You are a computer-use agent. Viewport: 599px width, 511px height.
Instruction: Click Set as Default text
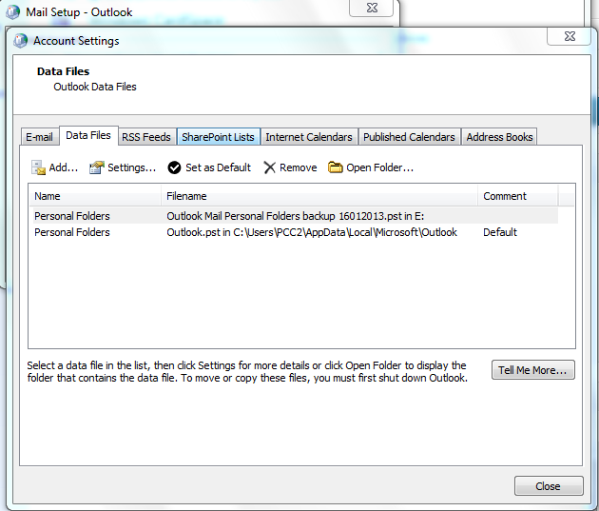(218, 167)
